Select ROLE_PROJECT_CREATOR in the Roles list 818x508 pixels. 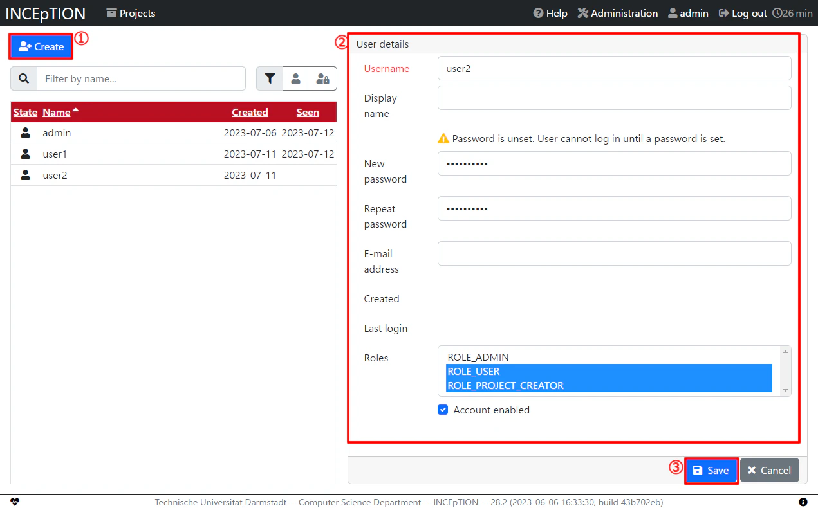coord(609,385)
